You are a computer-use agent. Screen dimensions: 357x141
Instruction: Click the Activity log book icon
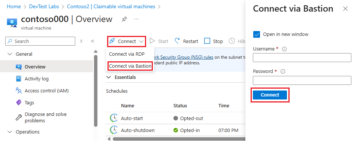pyautogui.click(x=19, y=79)
